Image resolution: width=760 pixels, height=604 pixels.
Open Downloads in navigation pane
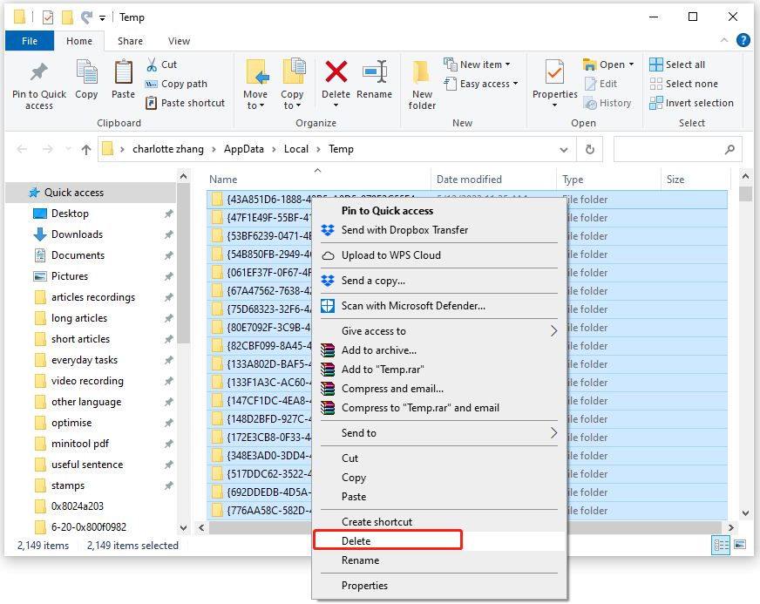[77, 234]
